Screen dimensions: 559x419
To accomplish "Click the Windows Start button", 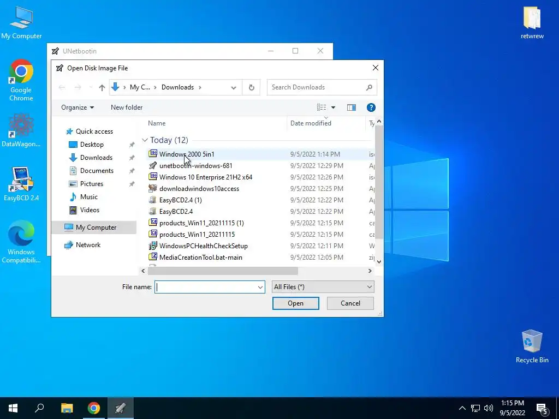I will [13, 408].
